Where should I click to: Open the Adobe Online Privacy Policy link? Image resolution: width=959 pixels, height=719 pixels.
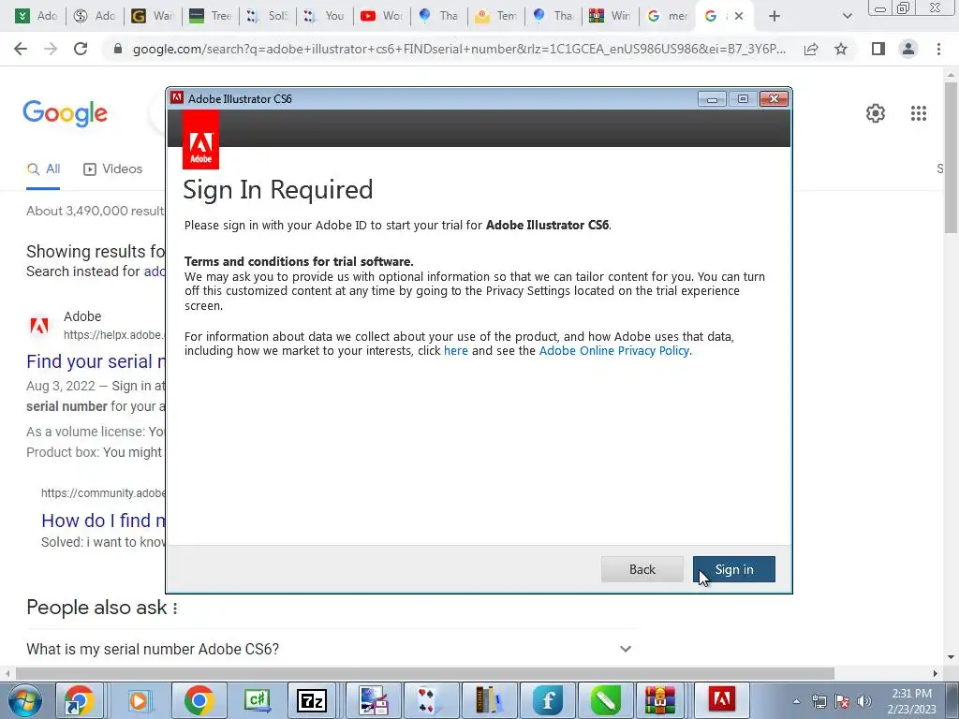point(614,351)
